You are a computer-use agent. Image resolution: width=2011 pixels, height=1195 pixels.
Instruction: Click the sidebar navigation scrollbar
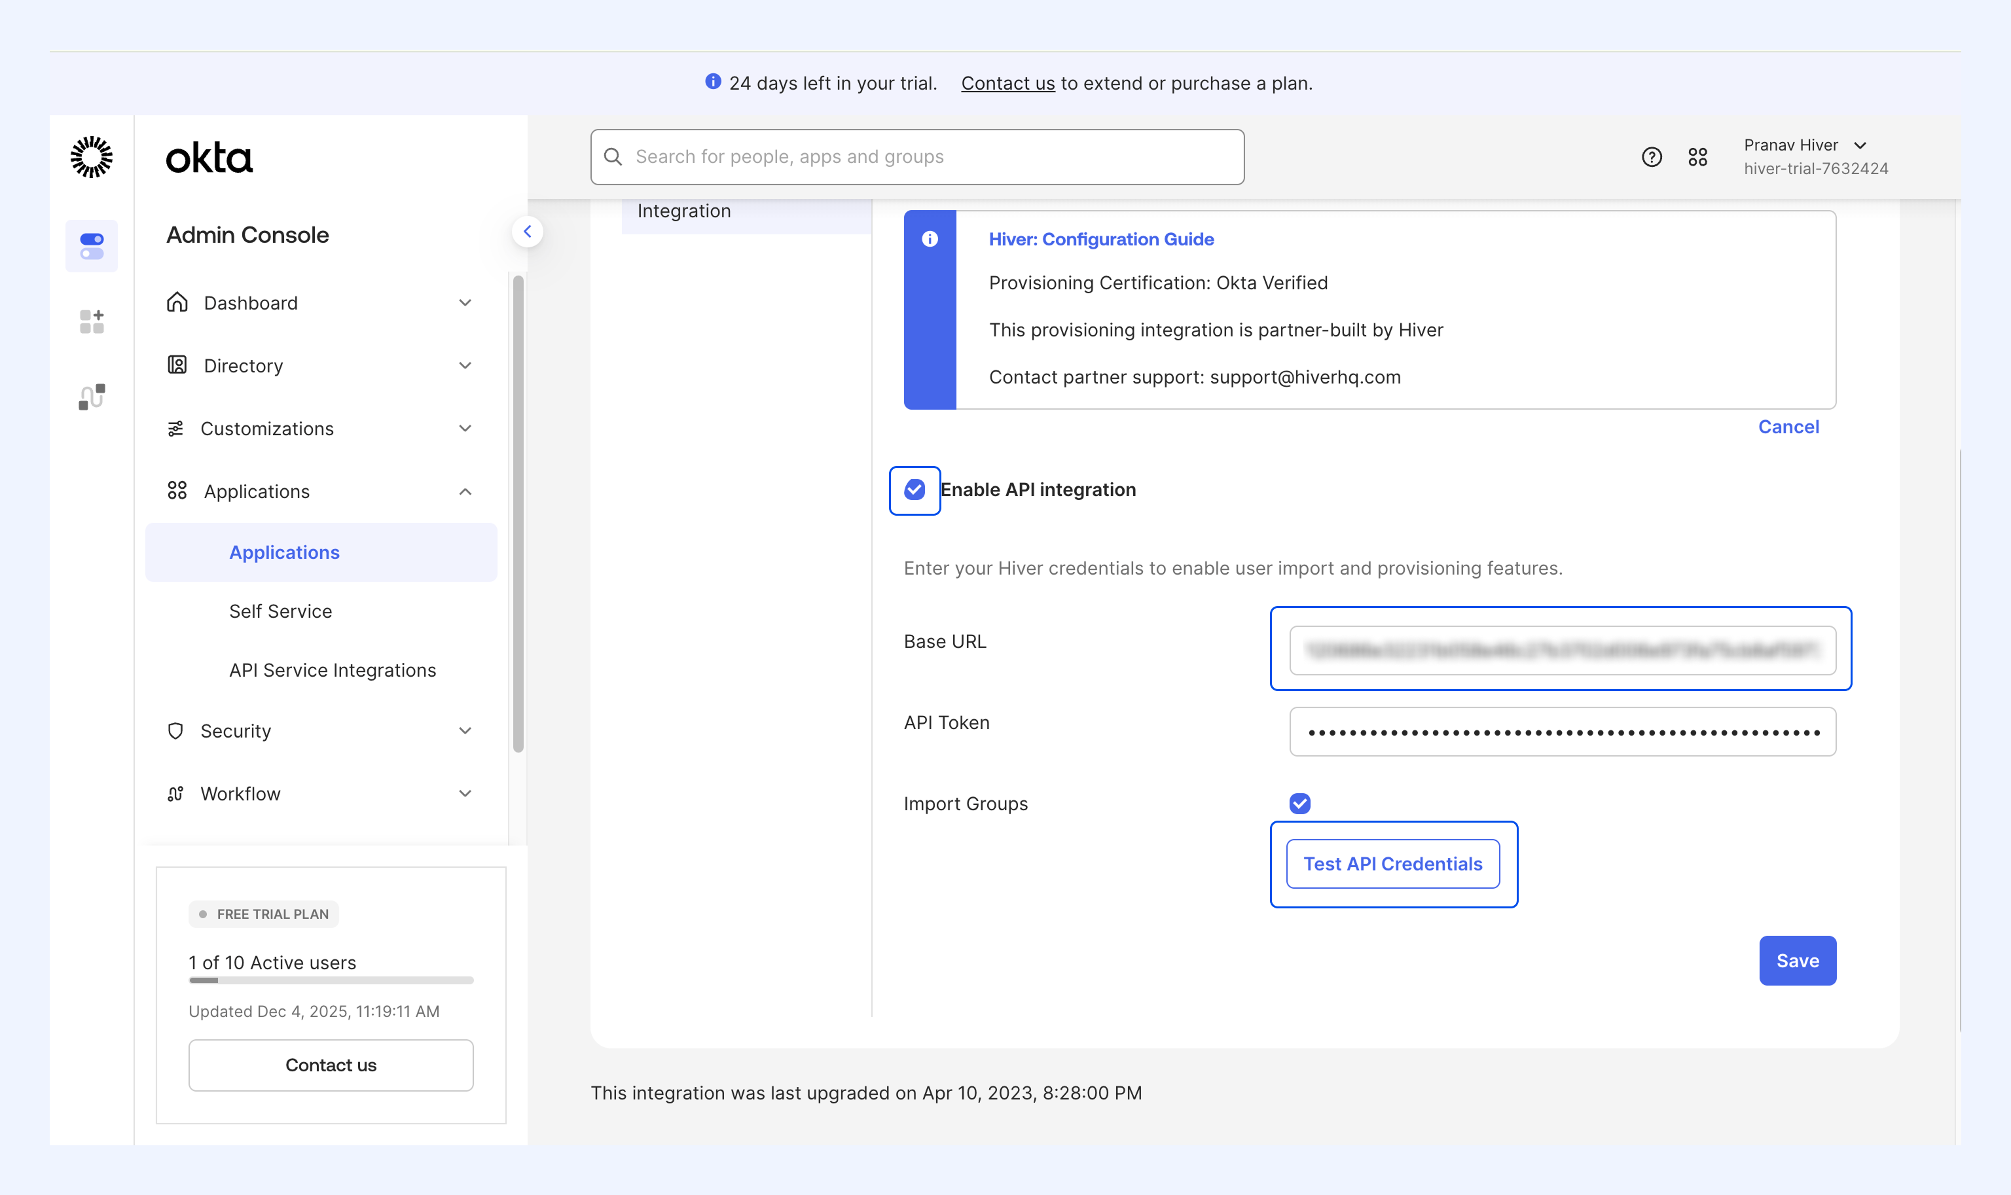[x=518, y=514]
